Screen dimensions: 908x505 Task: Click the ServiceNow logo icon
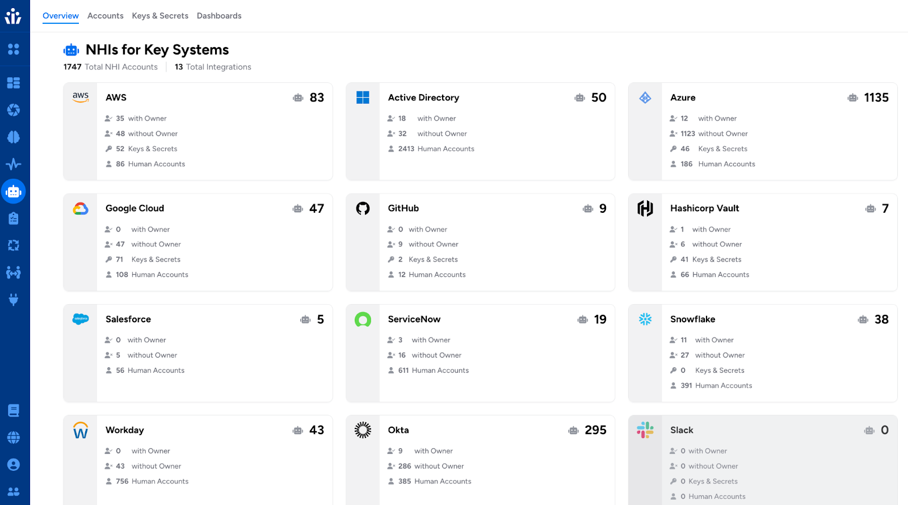(x=363, y=319)
